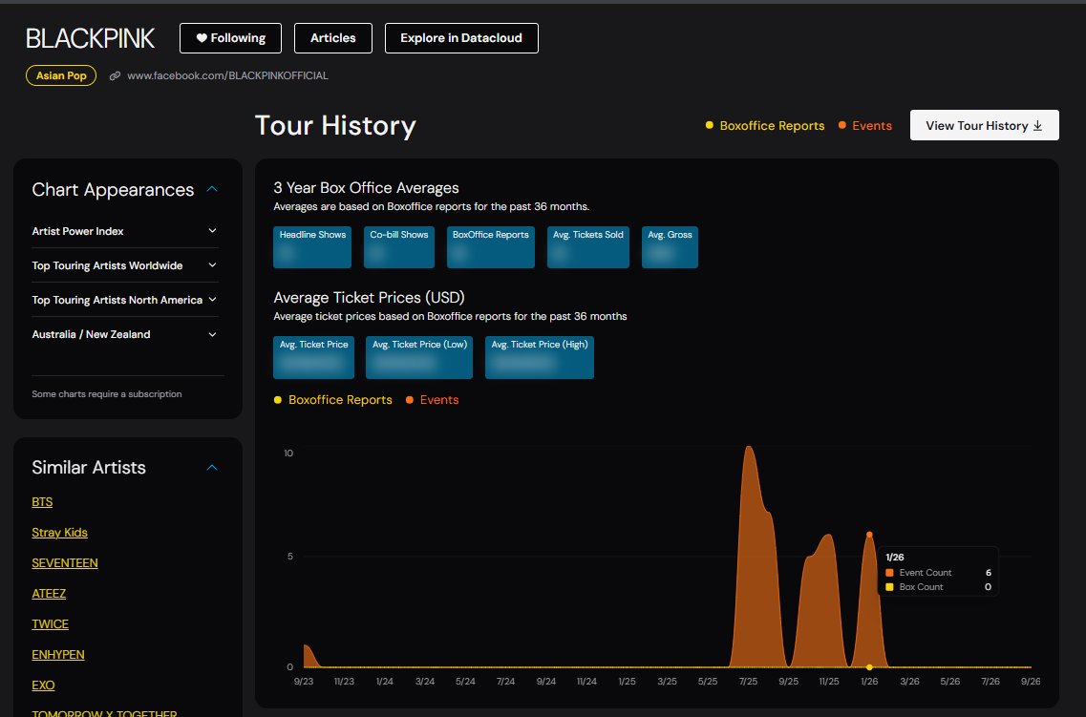The image size is (1086, 717).
Task: Expand Top Touring Artists North America
Action: [x=125, y=300]
